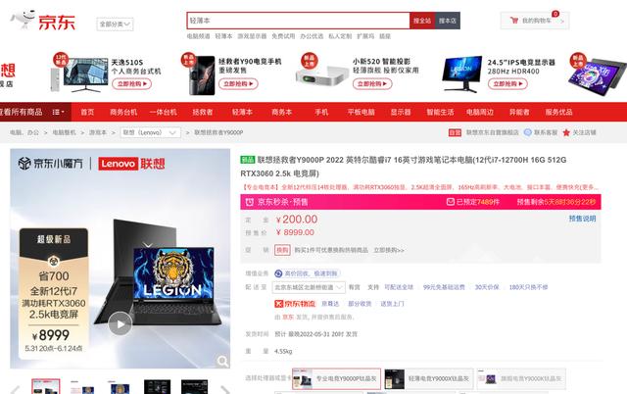627x394 pixels.
Task: Open the 全部分类 category dropdown
Action: coord(115,25)
